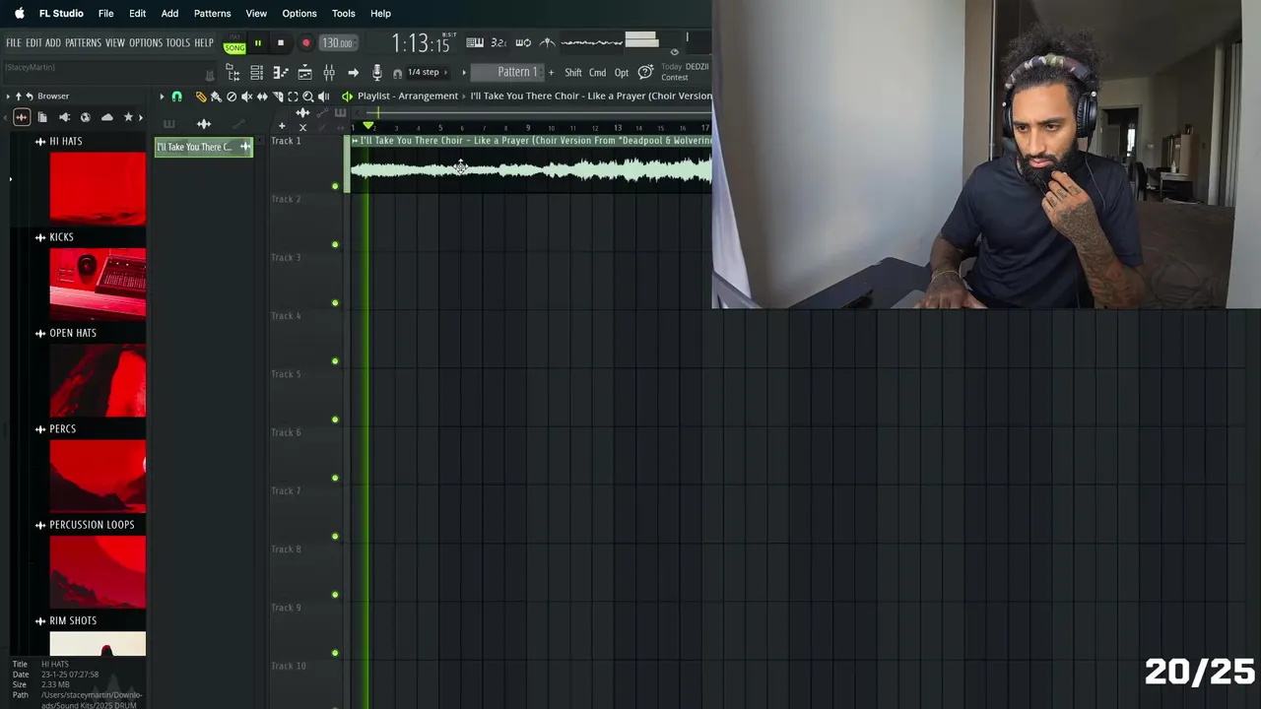The height and width of the screenshot is (709, 1261).
Task: Pause playback with the pause button
Action: (258, 43)
